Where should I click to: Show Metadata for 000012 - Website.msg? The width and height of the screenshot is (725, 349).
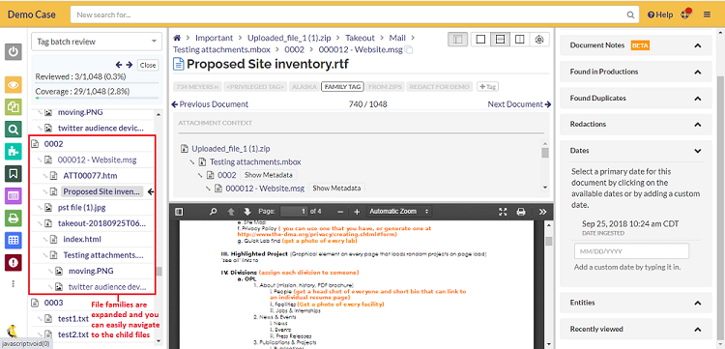(x=336, y=189)
